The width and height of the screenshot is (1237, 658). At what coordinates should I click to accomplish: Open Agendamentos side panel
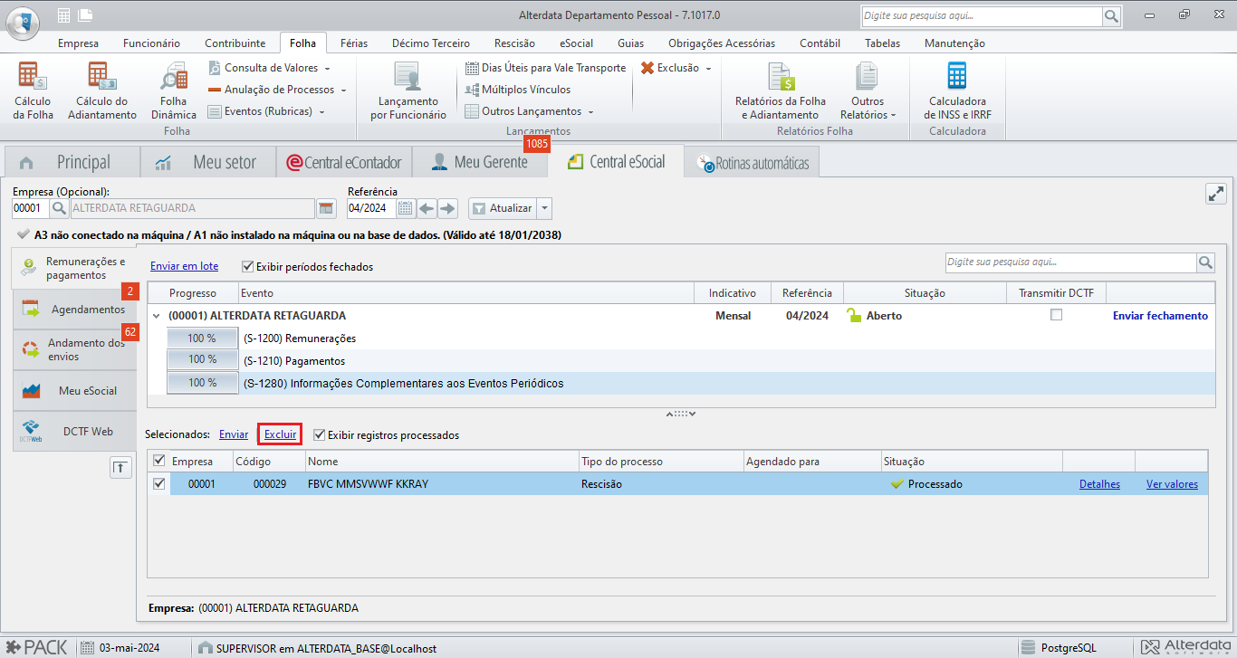tap(73, 310)
